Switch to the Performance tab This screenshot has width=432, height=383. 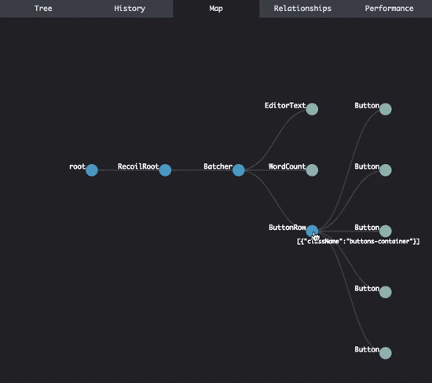click(389, 9)
